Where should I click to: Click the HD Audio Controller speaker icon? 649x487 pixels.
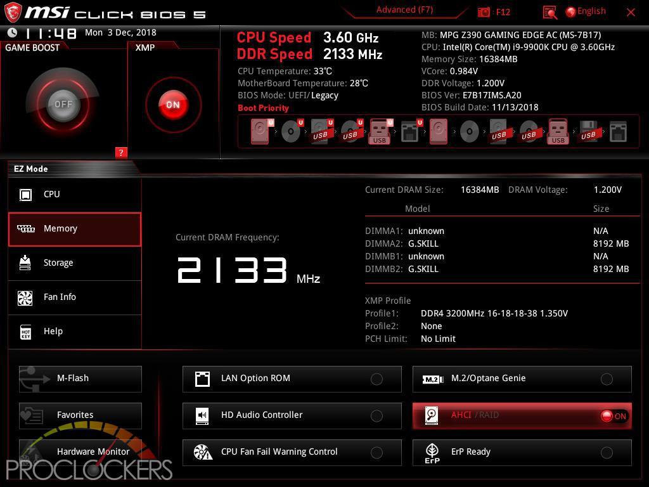click(202, 416)
